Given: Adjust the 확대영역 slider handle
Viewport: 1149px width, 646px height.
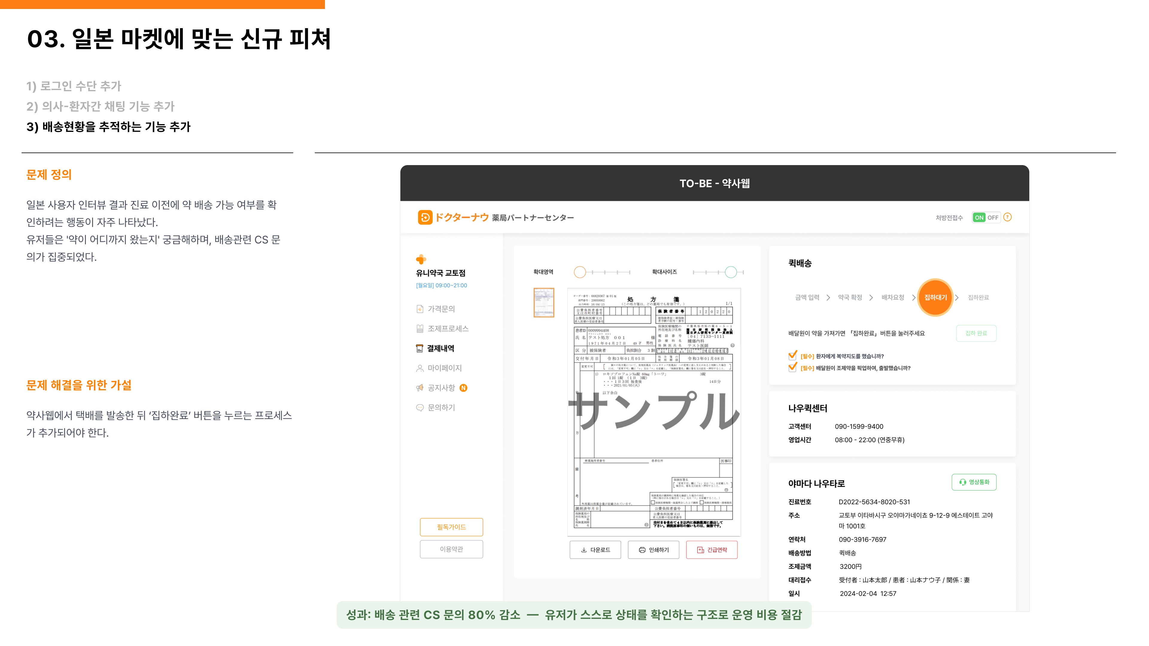Looking at the screenshot, I should point(580,272).
